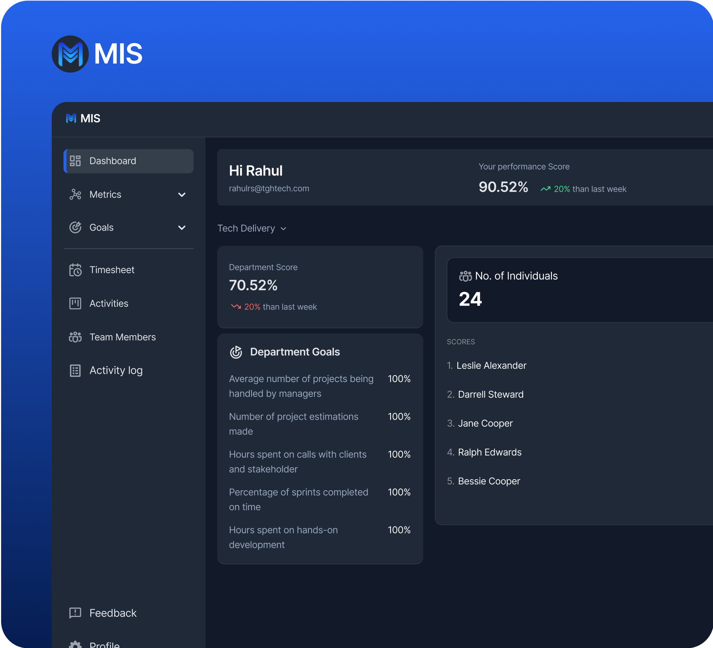
Task: Click the Department Goals target icon
Action: coord(236,352)
